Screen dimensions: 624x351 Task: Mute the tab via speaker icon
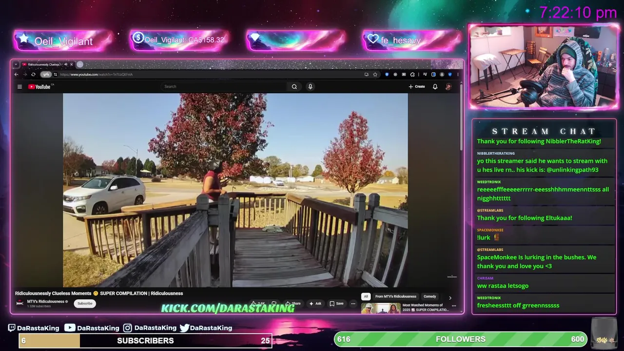(66, 64)
